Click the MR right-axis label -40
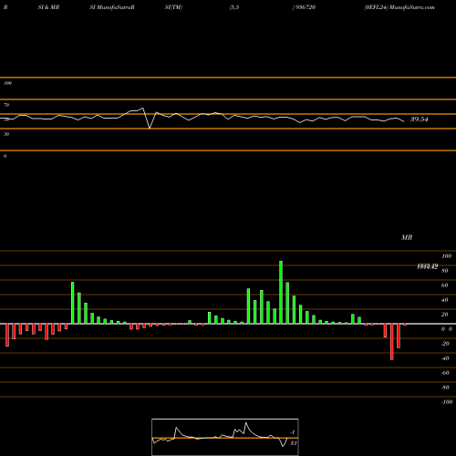456x456 pixels. 445,358
